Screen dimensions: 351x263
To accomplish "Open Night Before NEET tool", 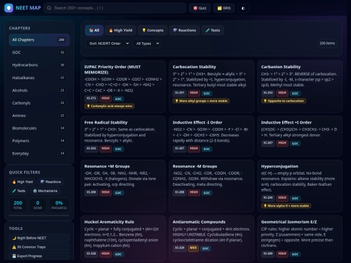I will (39, 238).
